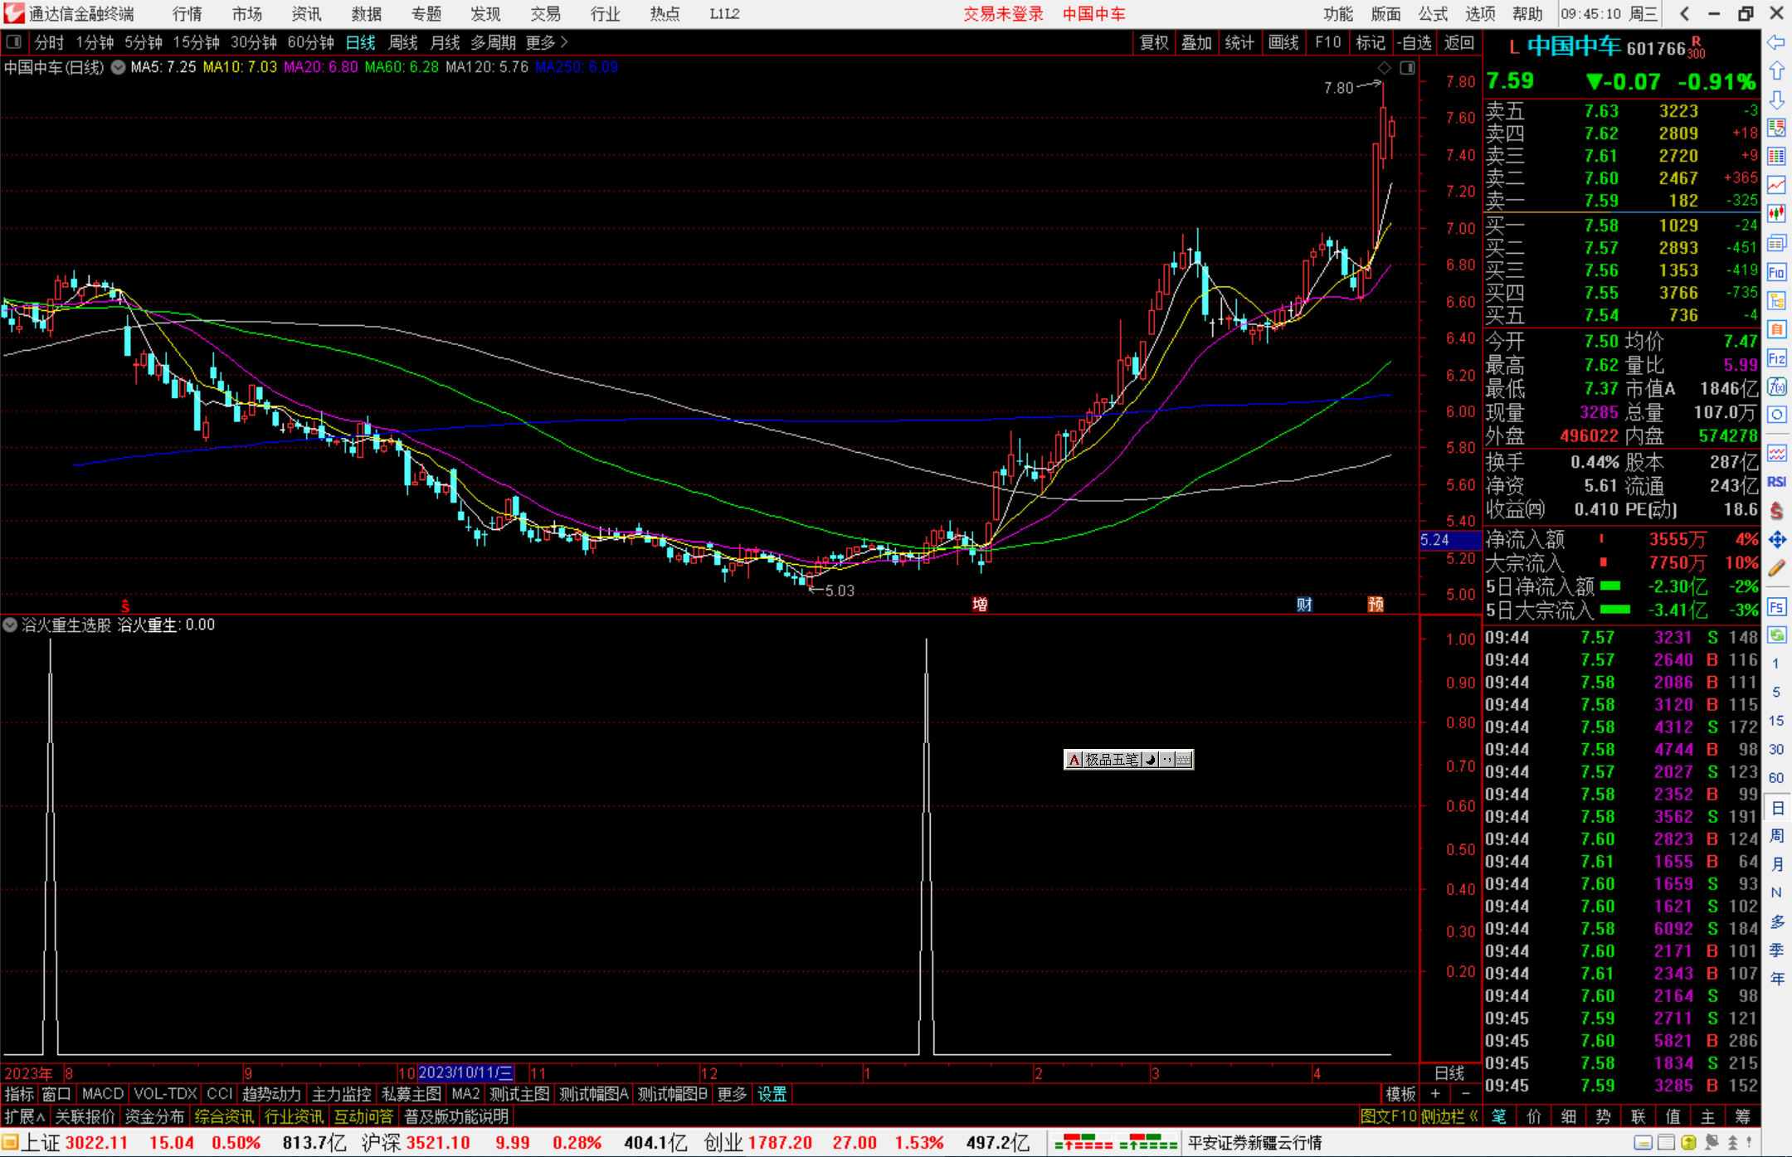Toggle the panel icon beside the diamond
This screenshot has width=1792, height=1157.
pos(1407,68)
